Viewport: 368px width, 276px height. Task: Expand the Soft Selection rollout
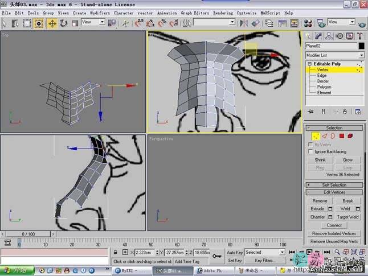334,185
